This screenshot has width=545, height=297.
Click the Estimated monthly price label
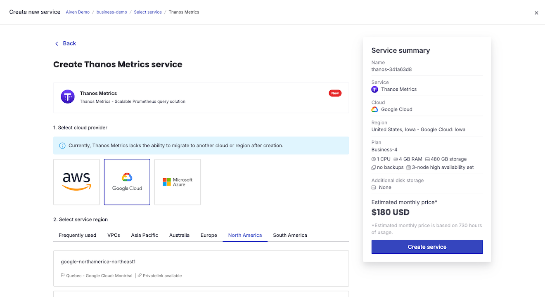404,202
